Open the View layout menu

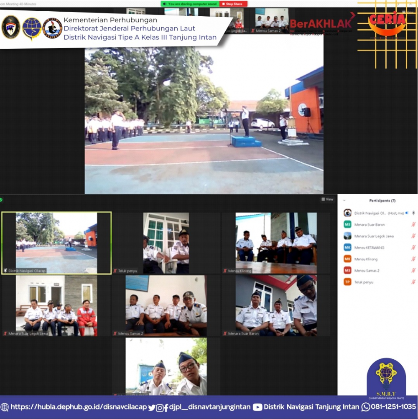[x=327, y=199]
